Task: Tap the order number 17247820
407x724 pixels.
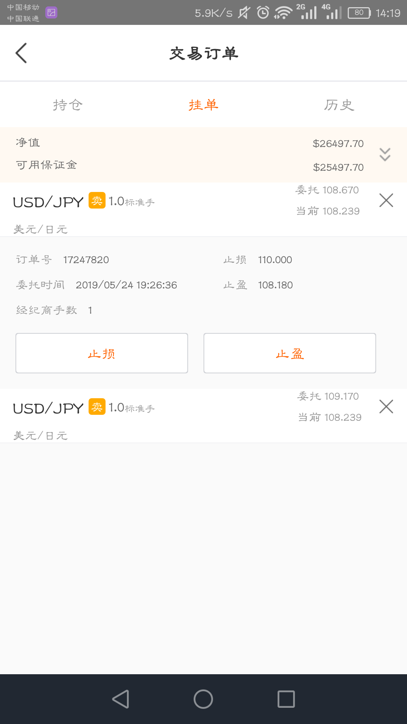Action: click(86, 260)
